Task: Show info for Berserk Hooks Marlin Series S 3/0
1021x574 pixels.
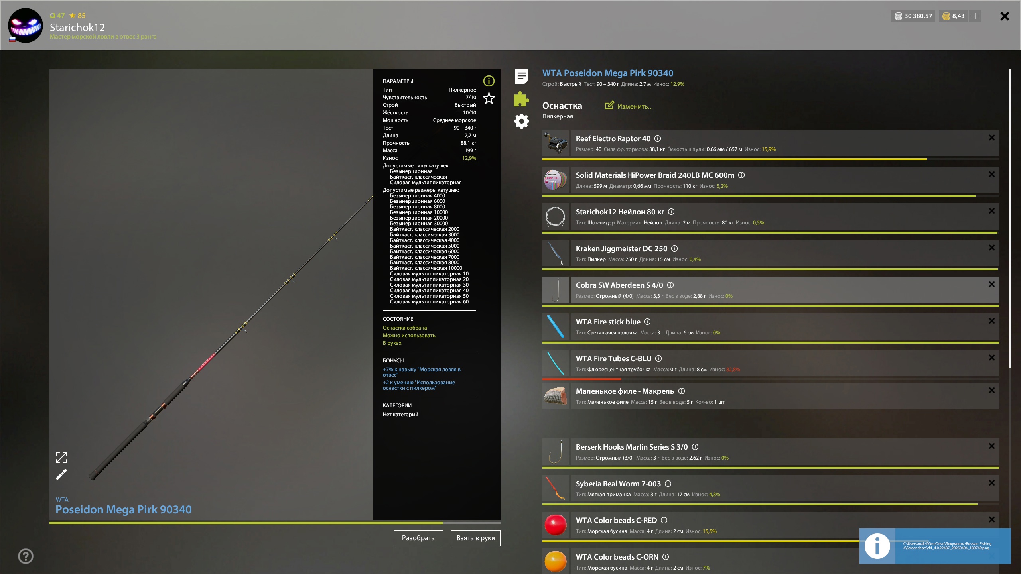Action: [695, 447]
